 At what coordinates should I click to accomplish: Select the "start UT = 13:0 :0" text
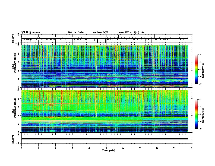pos(131,33)
